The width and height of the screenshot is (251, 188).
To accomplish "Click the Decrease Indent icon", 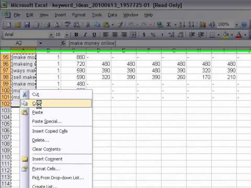I will pyautogui.click(x=192, y=34).
